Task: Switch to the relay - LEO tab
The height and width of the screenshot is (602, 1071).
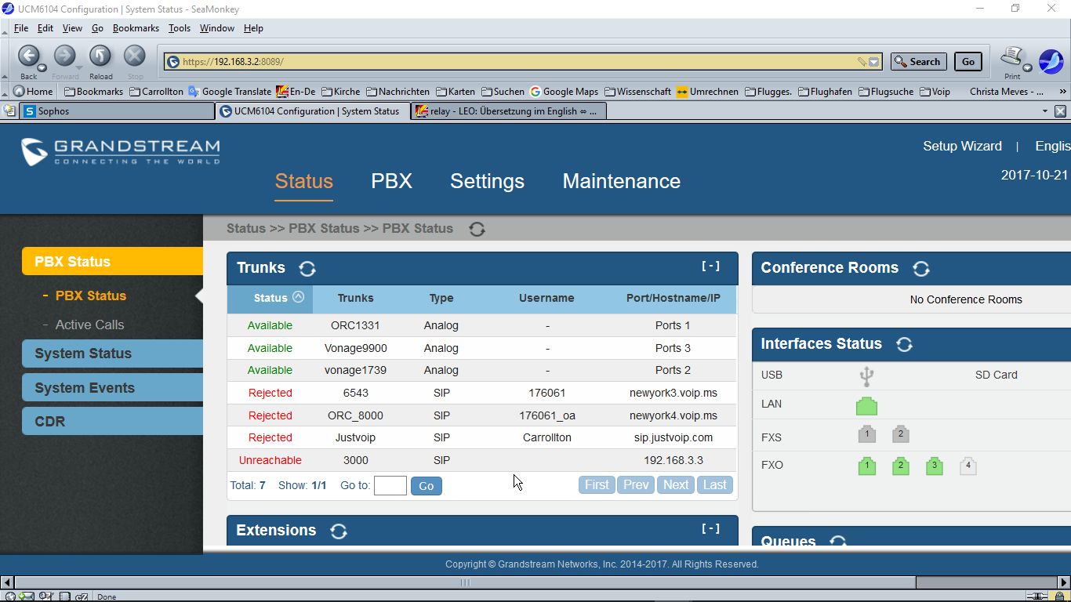Action: point(507,111)
